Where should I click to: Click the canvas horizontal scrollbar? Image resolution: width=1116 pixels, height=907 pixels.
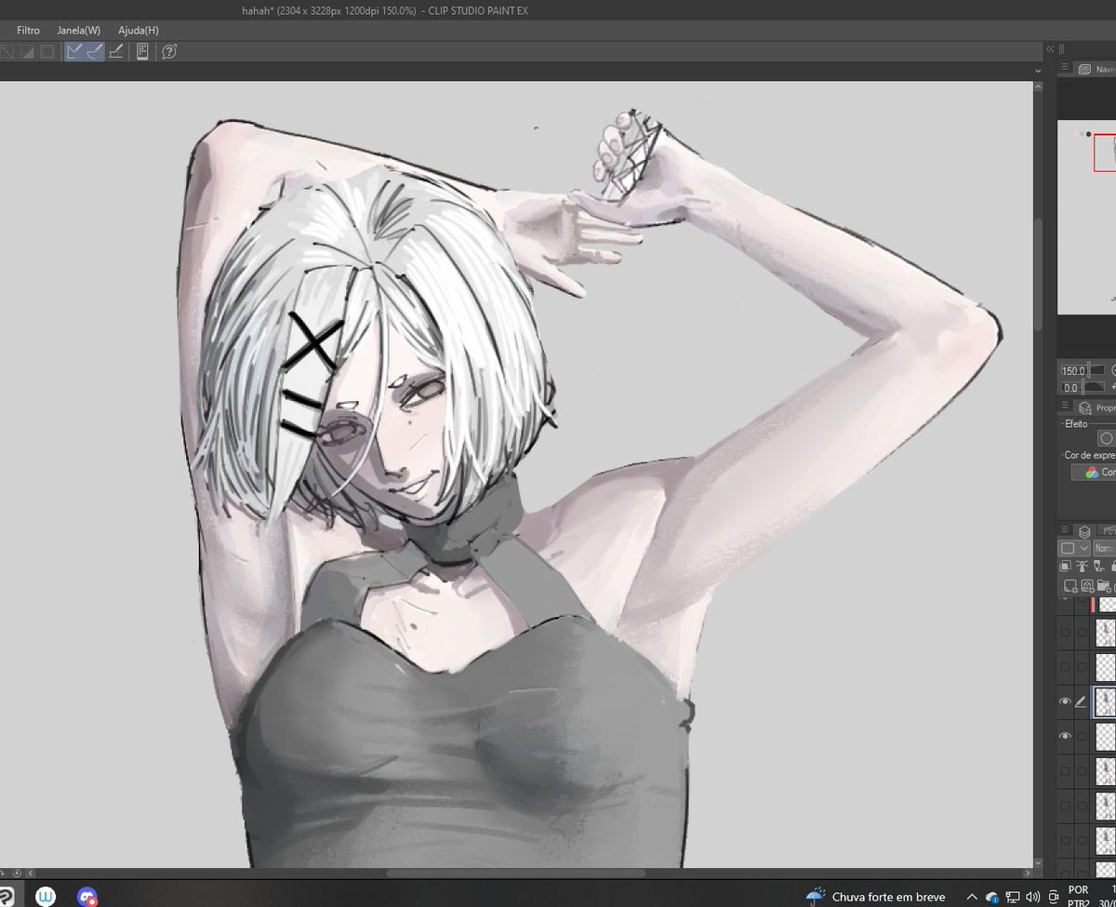point(516,873)
